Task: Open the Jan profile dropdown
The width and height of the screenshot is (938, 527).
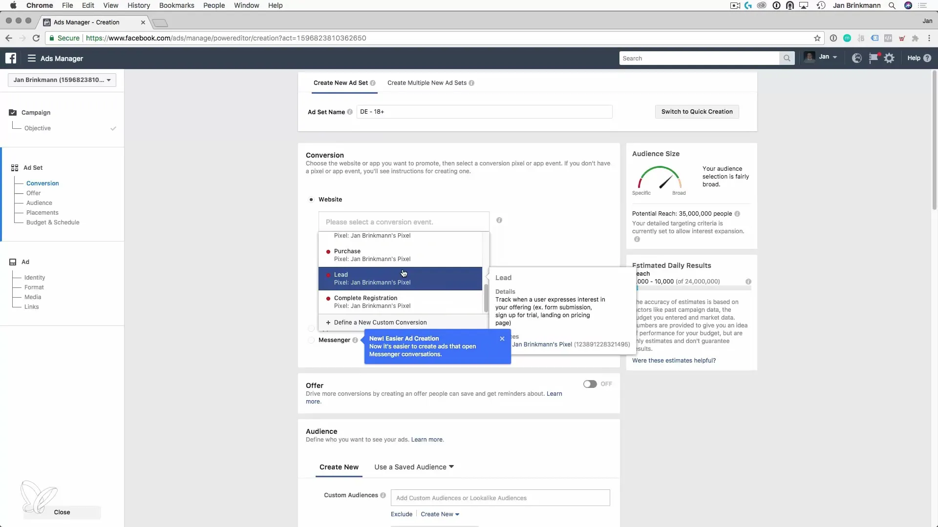Action: (821, 58)
